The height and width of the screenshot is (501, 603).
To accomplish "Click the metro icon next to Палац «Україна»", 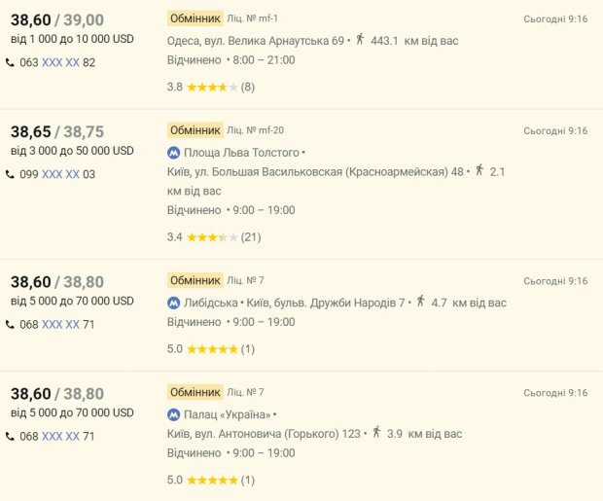I will click(x=174, y=414).
